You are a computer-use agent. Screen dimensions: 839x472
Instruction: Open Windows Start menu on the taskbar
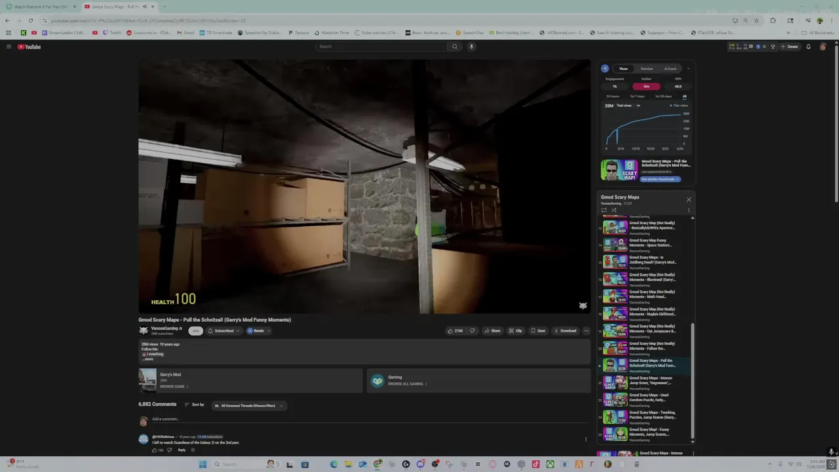pos(203,464)
